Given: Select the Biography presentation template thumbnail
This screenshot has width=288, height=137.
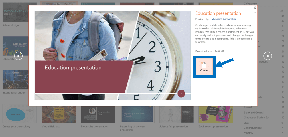Looking at the screenshot, I should (x=98, y=115).
